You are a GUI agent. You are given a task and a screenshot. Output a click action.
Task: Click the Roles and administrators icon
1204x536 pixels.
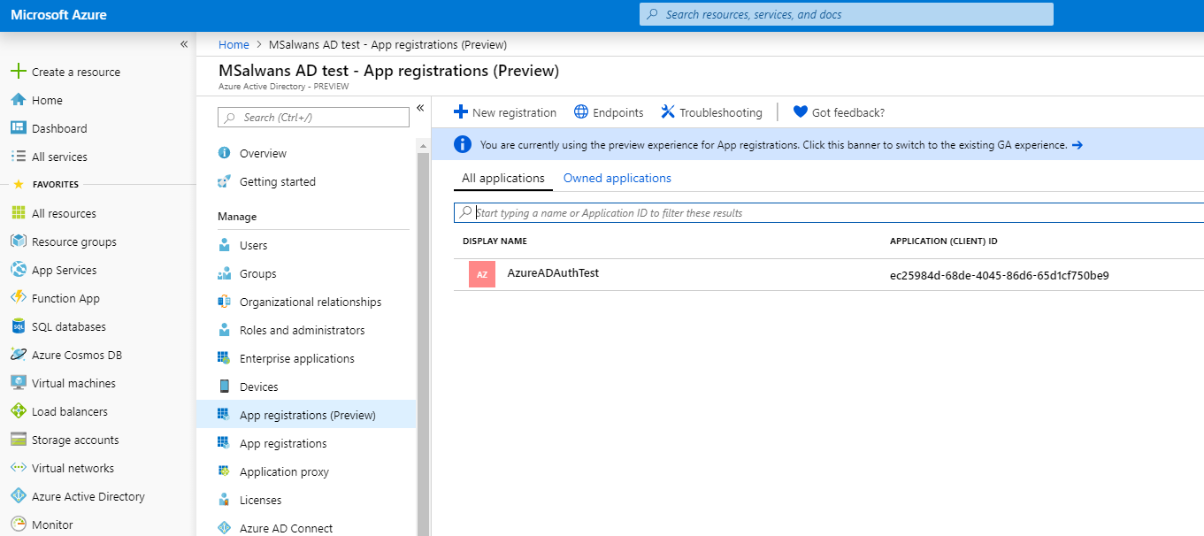click(x=224, y=330)
